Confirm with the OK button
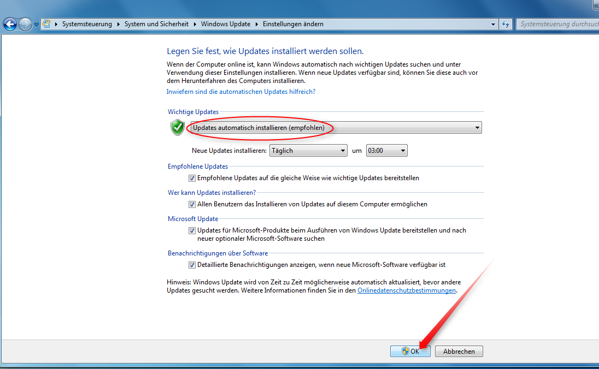 coord(410,351)
